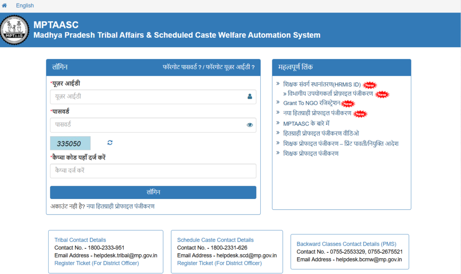Click Tribal contact number 1800-2333-951
This screenshot has height=274, width=461.
tap(106, 248)
